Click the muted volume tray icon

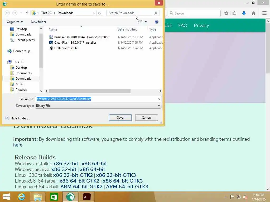245,197
